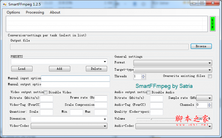The height and width of the screenshot is (138, 222).
Task: Click the Threads number field
Action: point(137,77)
